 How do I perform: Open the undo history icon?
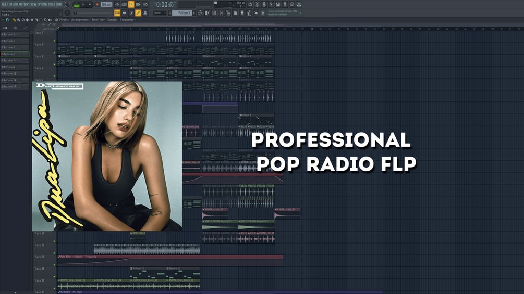pos(250,4)
